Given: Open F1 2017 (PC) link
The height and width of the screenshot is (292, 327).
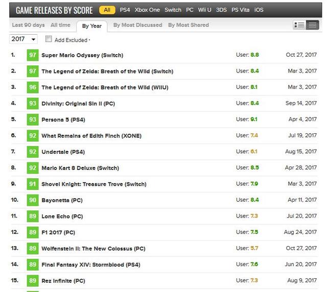Looking at the screenshot, I should [x=58, y=232].
